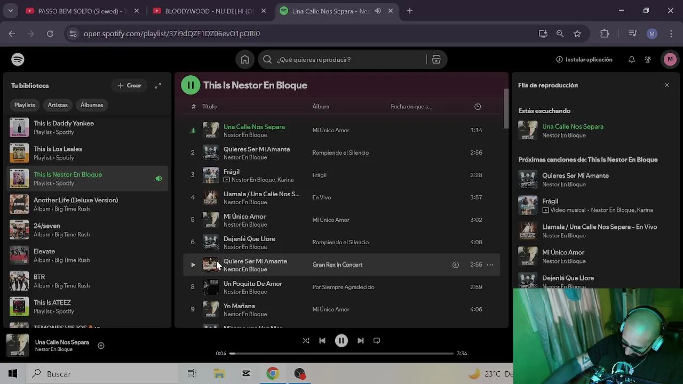
Task: Switch to BLOODYWOOD - NU DELHI tab
Action: click(x=209, y=11)
